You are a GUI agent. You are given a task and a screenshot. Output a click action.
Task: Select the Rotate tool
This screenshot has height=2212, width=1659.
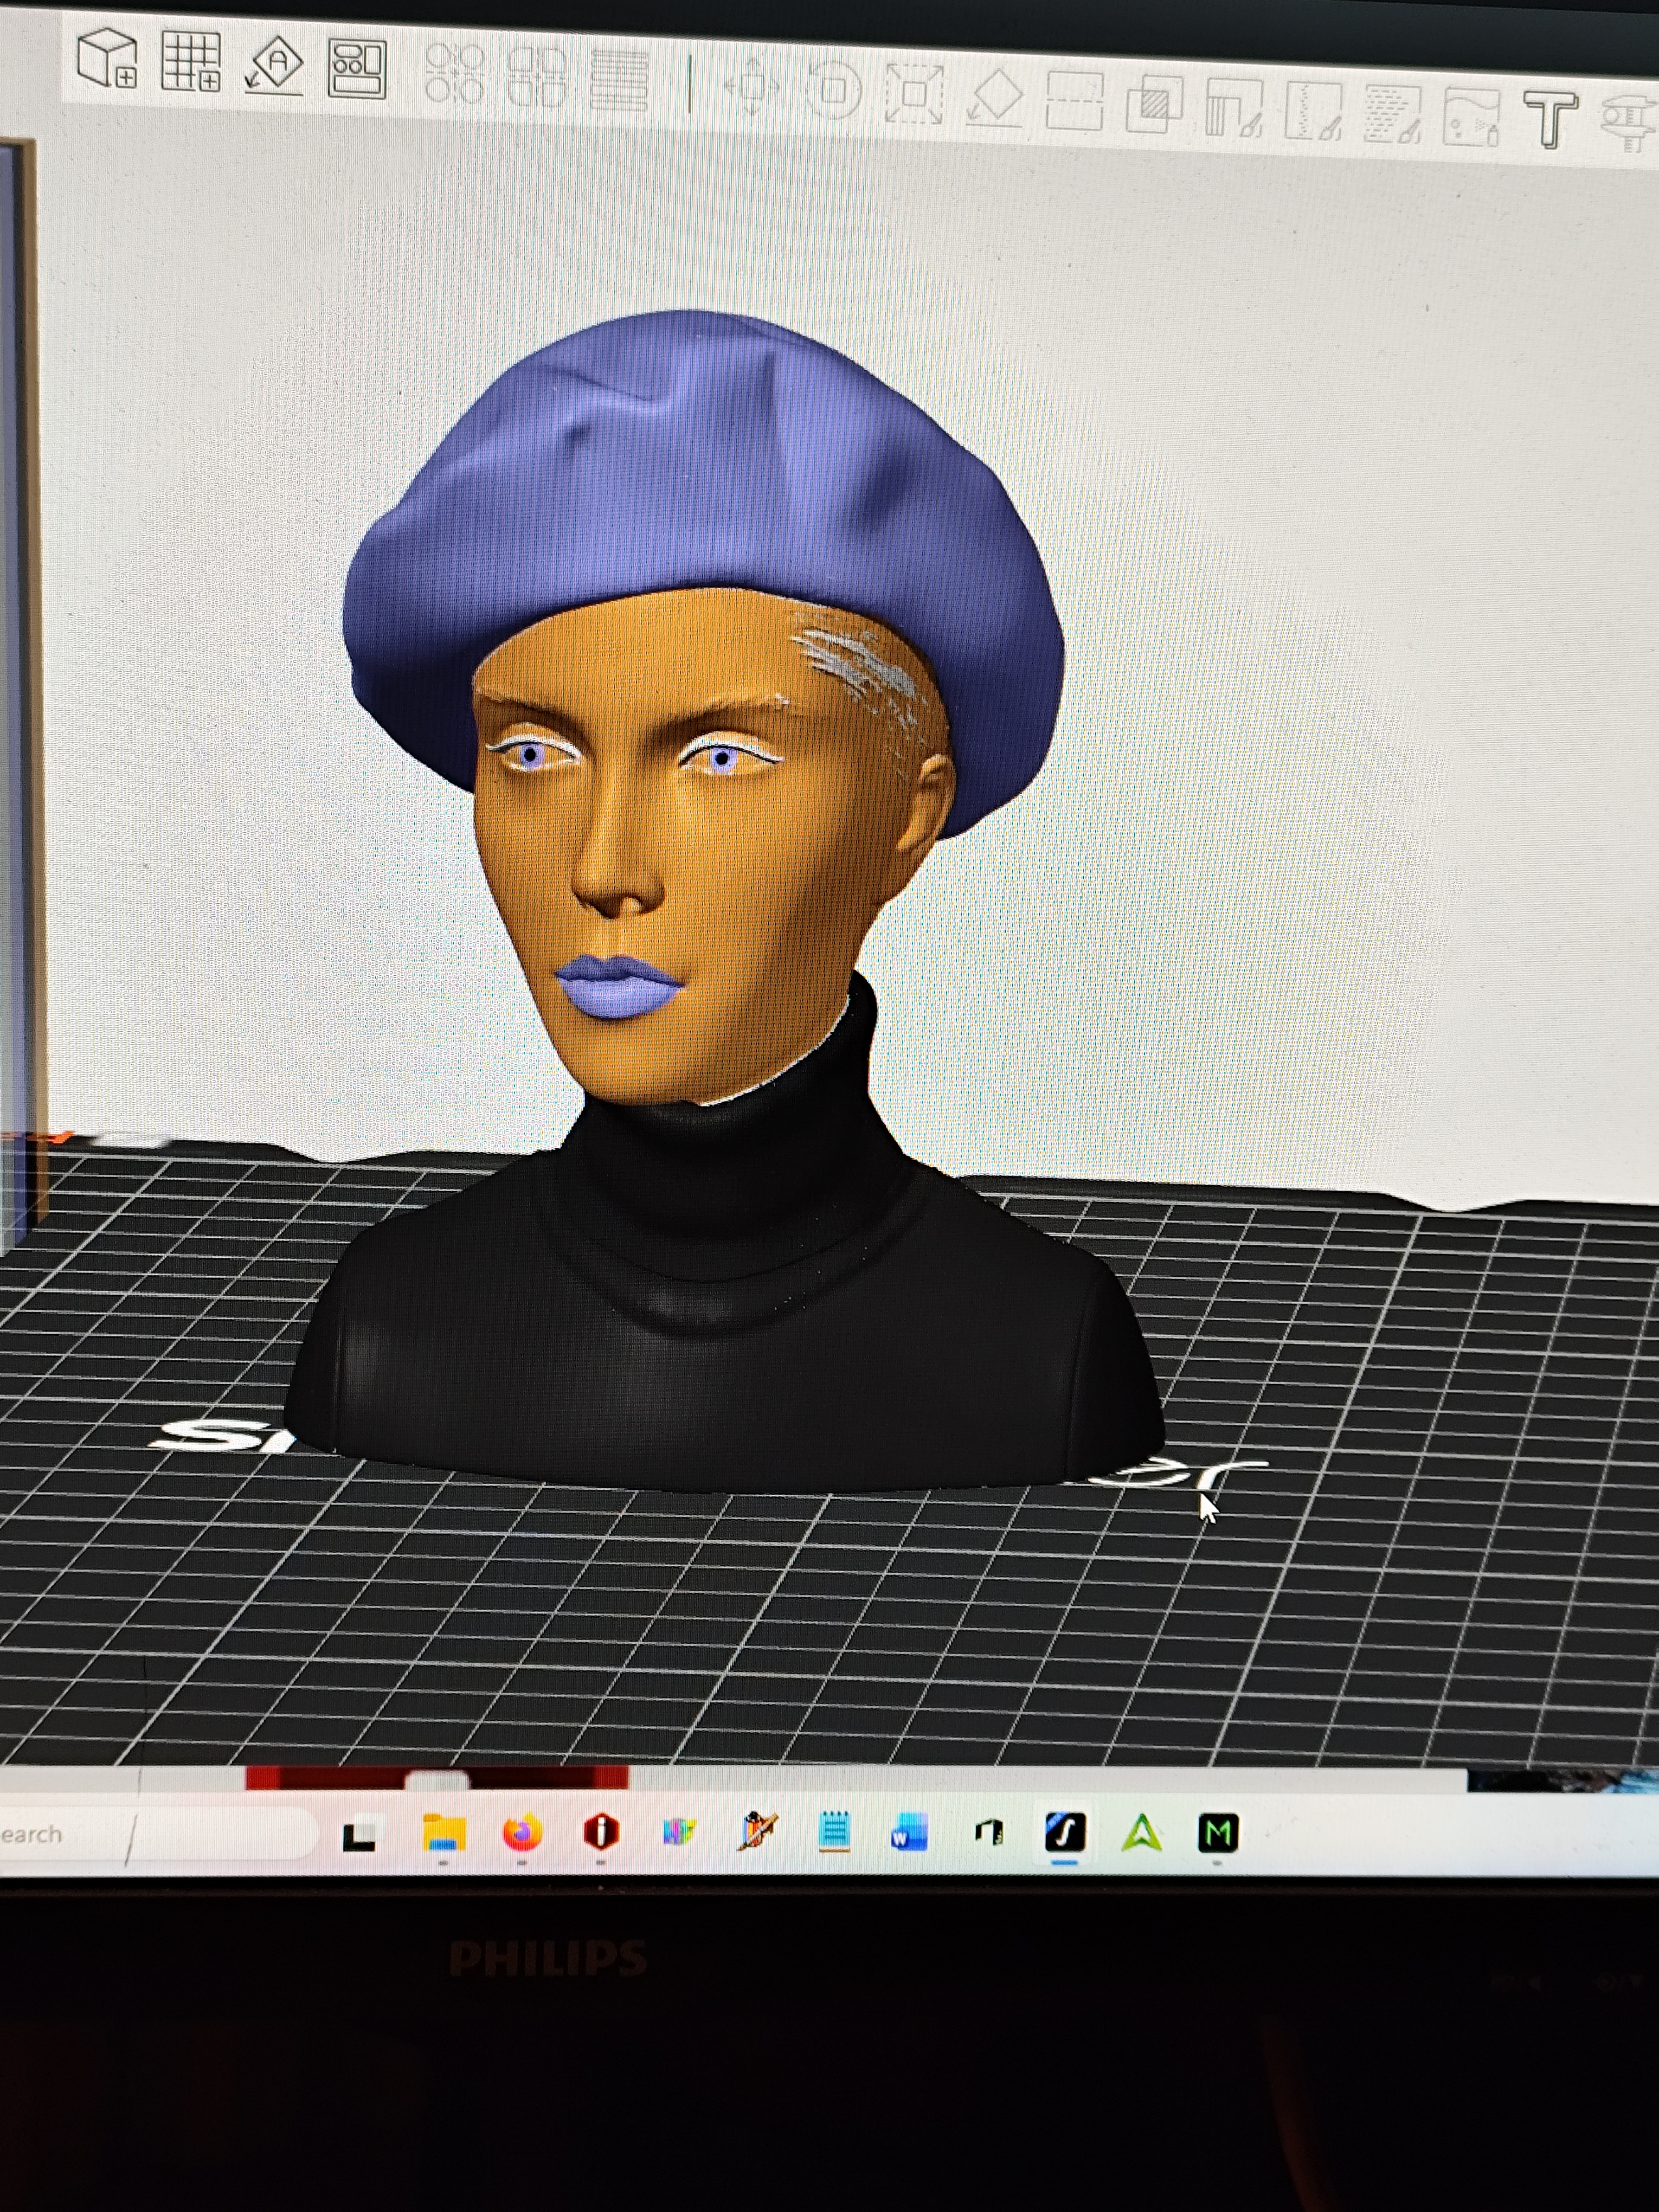(833, 90)
